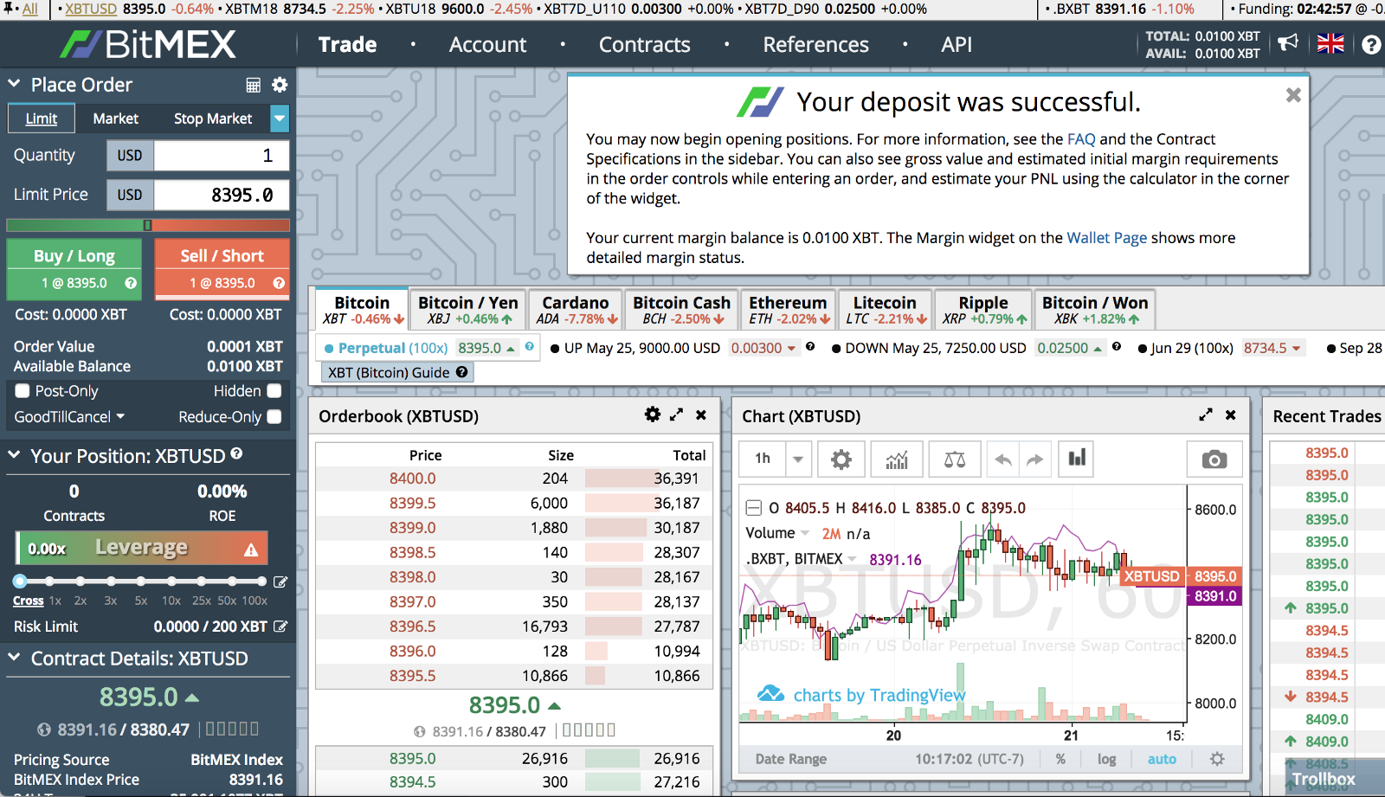Show help for Buy order cost
The image size is (1385, 797).
point(131,283)
